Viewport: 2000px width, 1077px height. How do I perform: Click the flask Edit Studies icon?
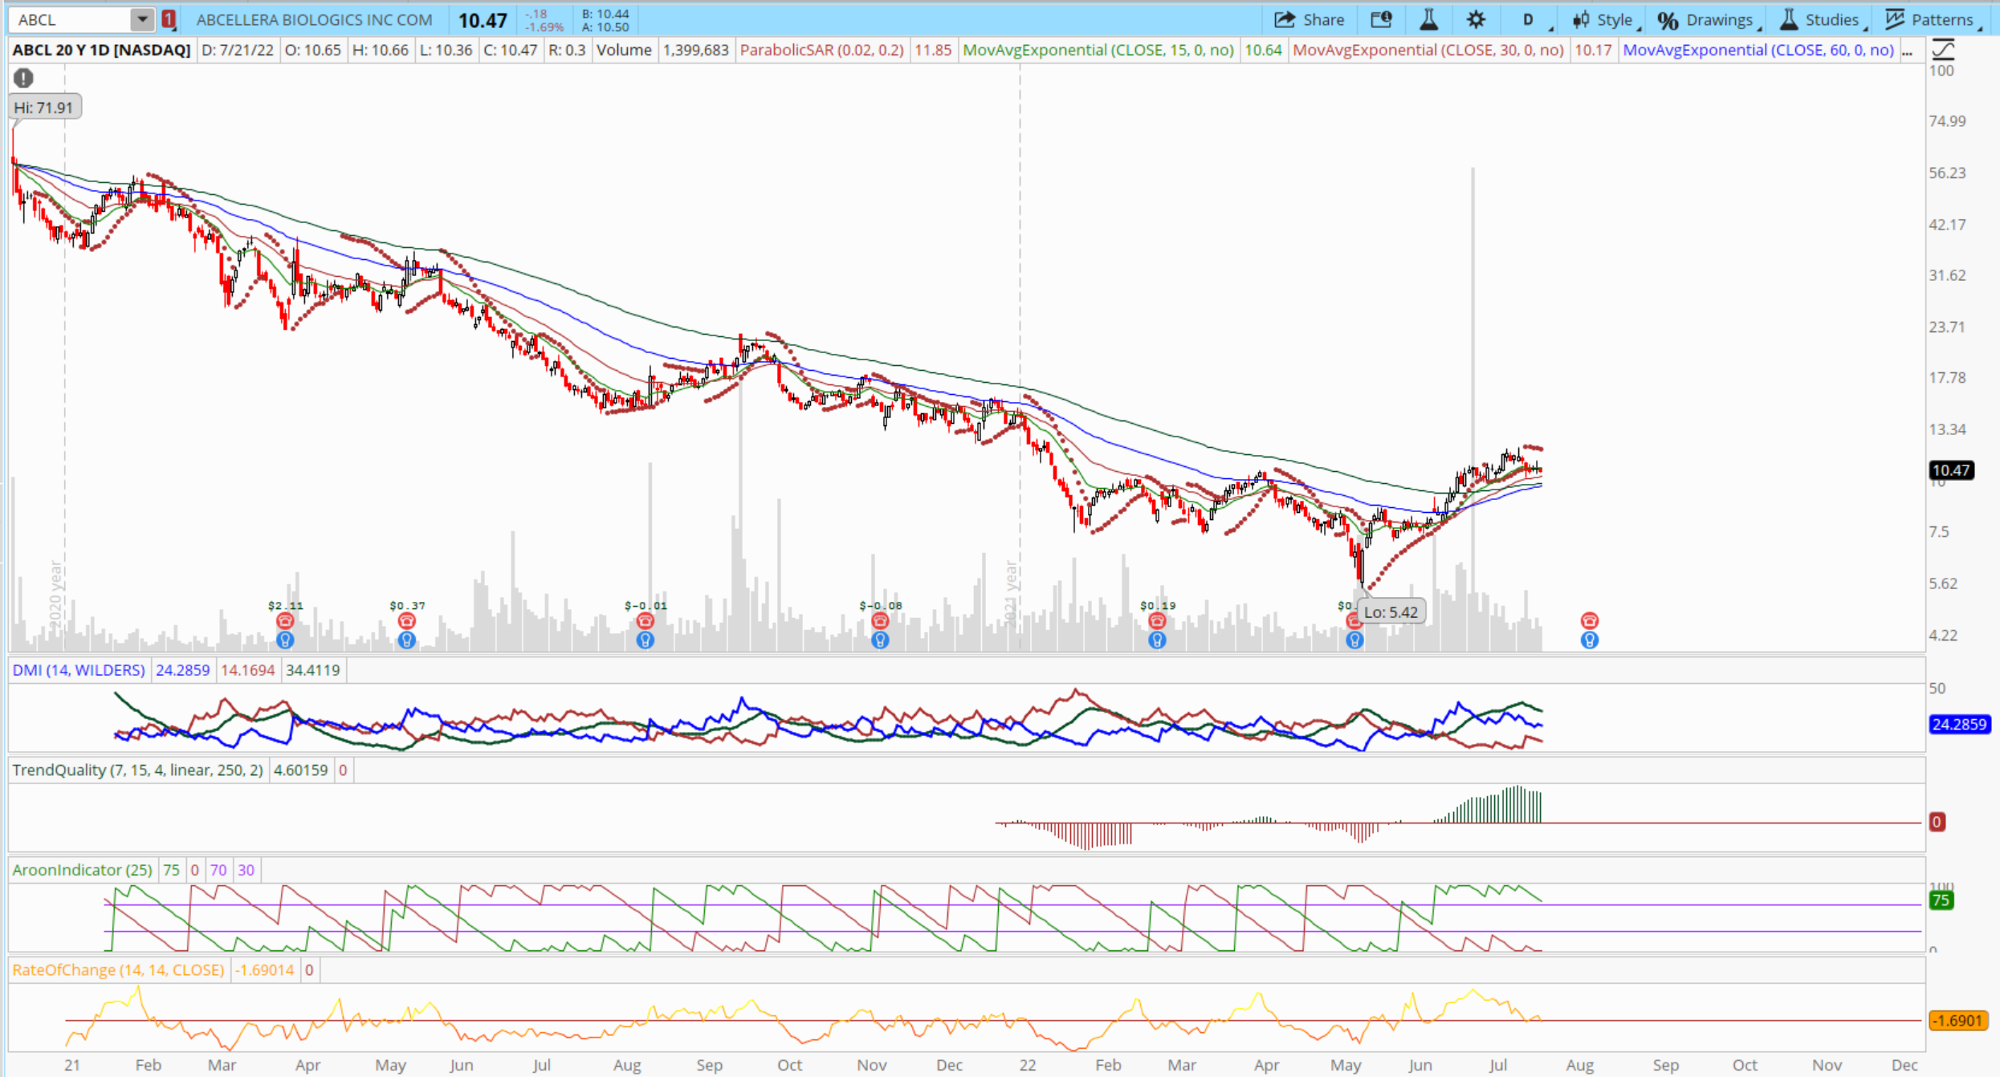click(x=1428, y=19)
